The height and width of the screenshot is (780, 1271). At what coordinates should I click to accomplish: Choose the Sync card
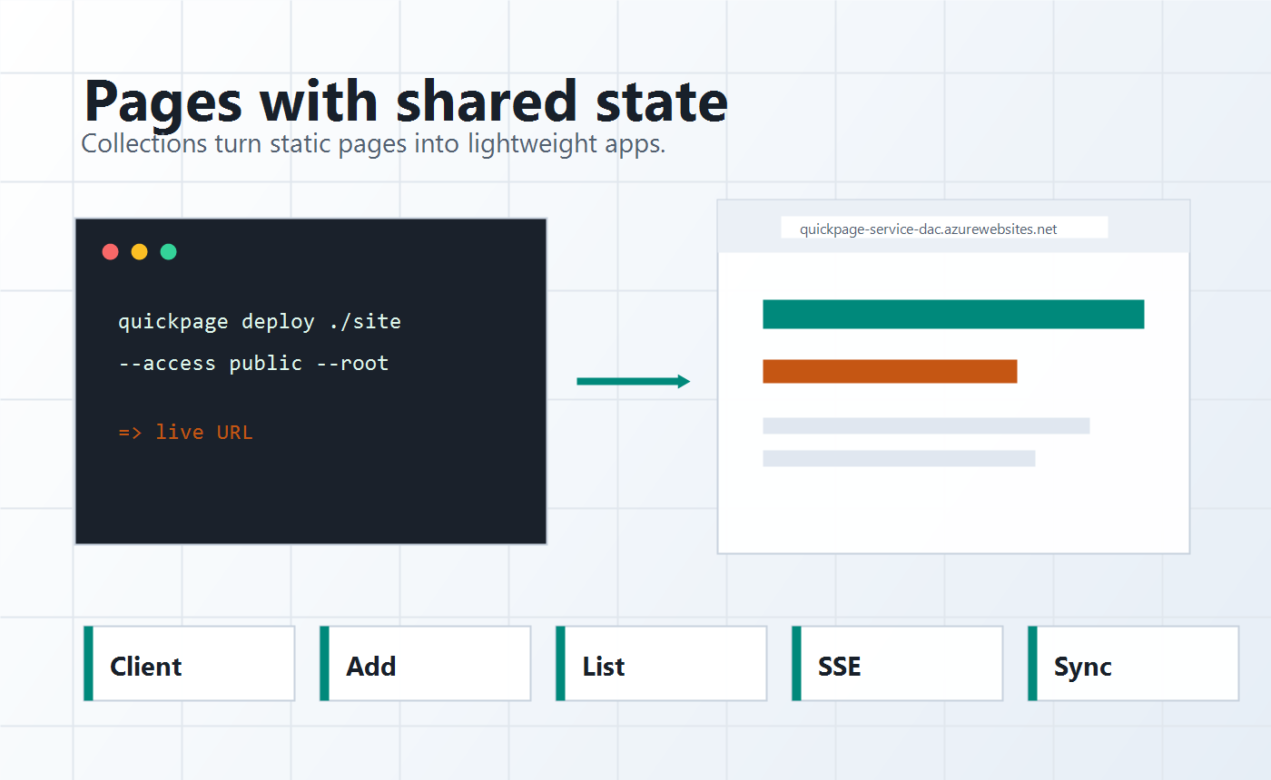click(1134, 664)
